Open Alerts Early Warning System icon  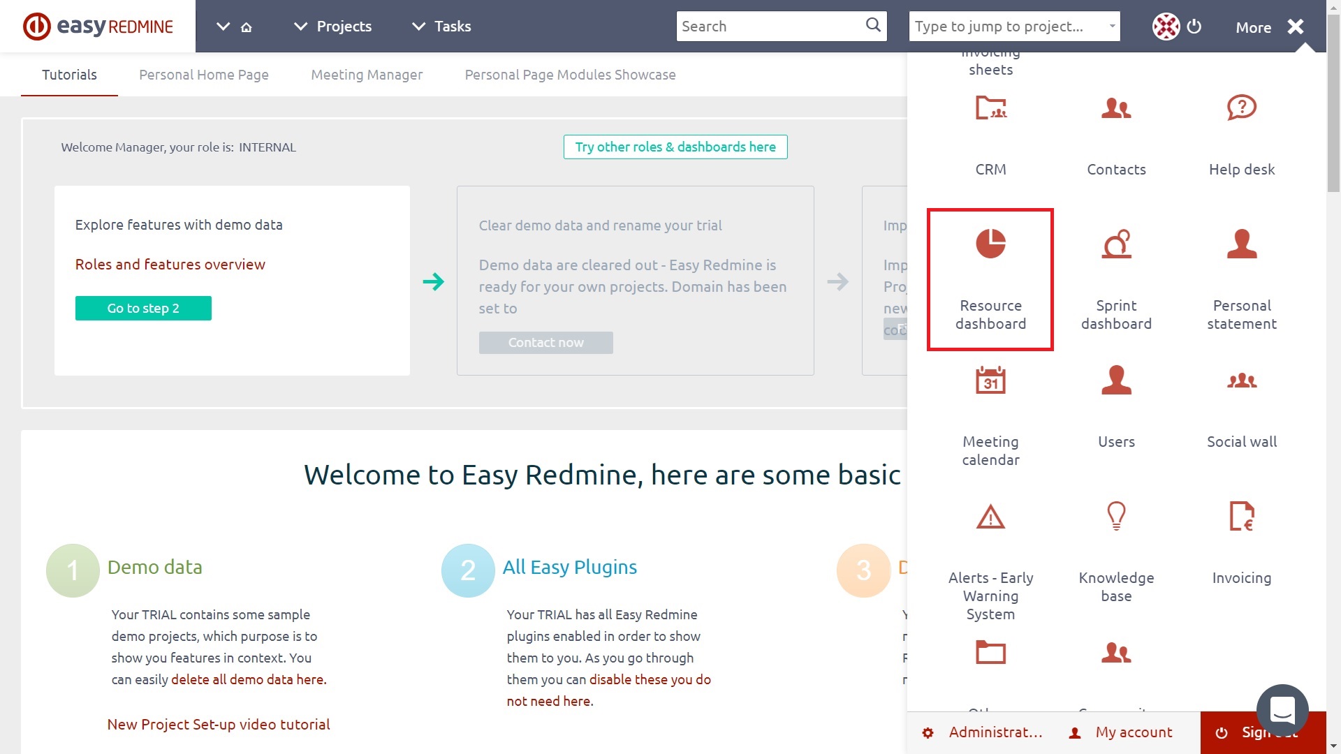coord(990,517)
